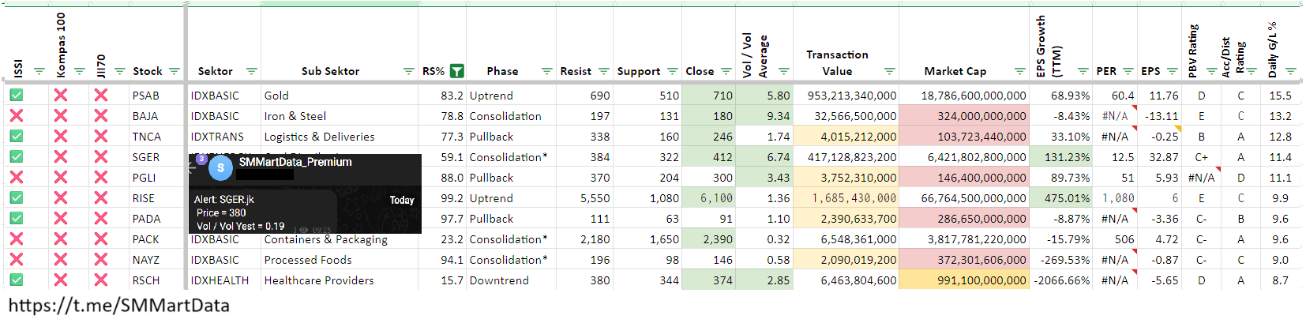
Task: Click the Transaction Value filter icon
Action: click(x=889, y=71)
